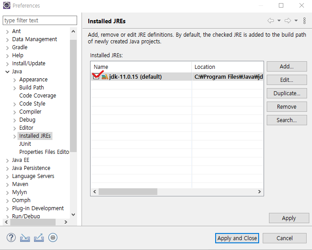Screen dimensions: 312x250
Task: Click the Add... button
Action: [x=287, y=66]
